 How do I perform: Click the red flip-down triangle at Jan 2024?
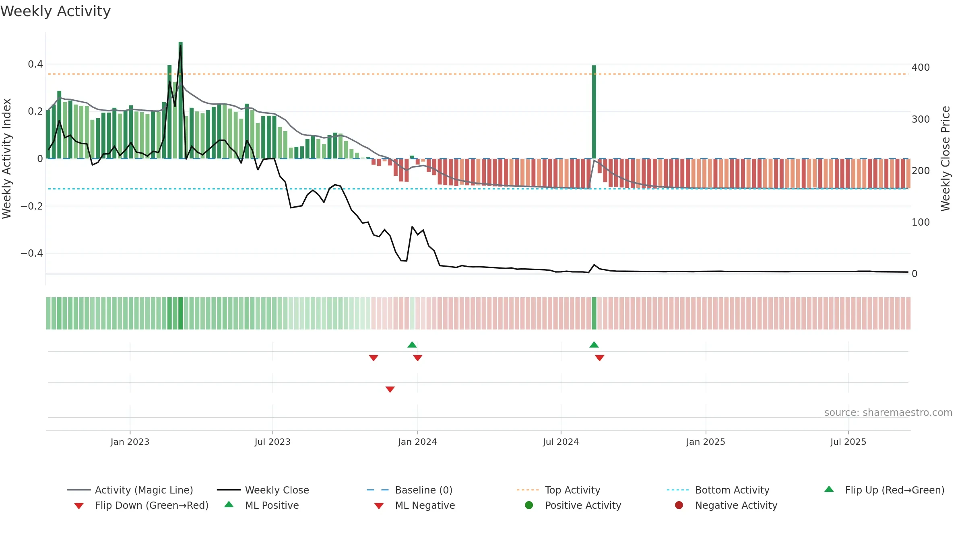click(418, 358)
